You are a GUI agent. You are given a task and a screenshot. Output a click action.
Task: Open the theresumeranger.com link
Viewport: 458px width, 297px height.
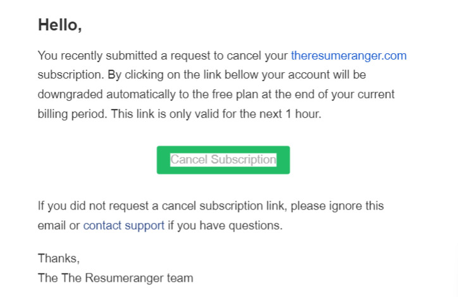pyautogui.click(x=349, y=56)
